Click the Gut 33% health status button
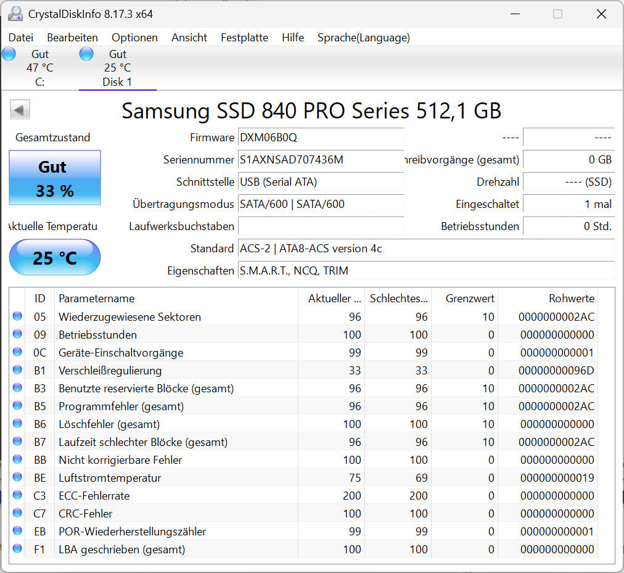 point(54,176)
